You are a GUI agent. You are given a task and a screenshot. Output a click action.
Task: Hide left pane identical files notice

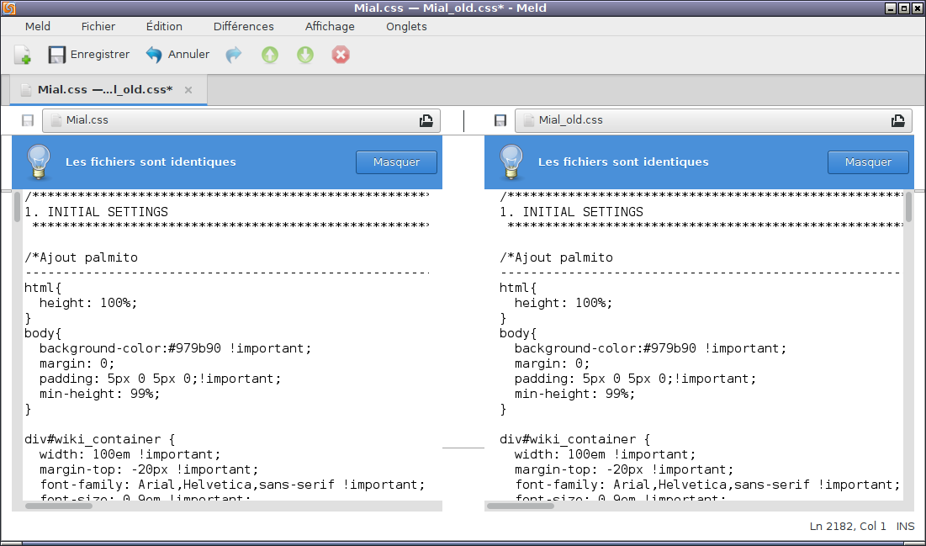[x=396, y=162]
